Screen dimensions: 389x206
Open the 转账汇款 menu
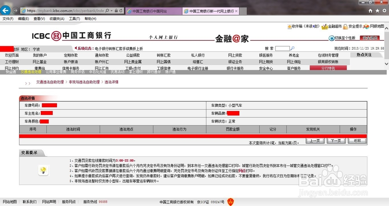(x=163, y=55)
